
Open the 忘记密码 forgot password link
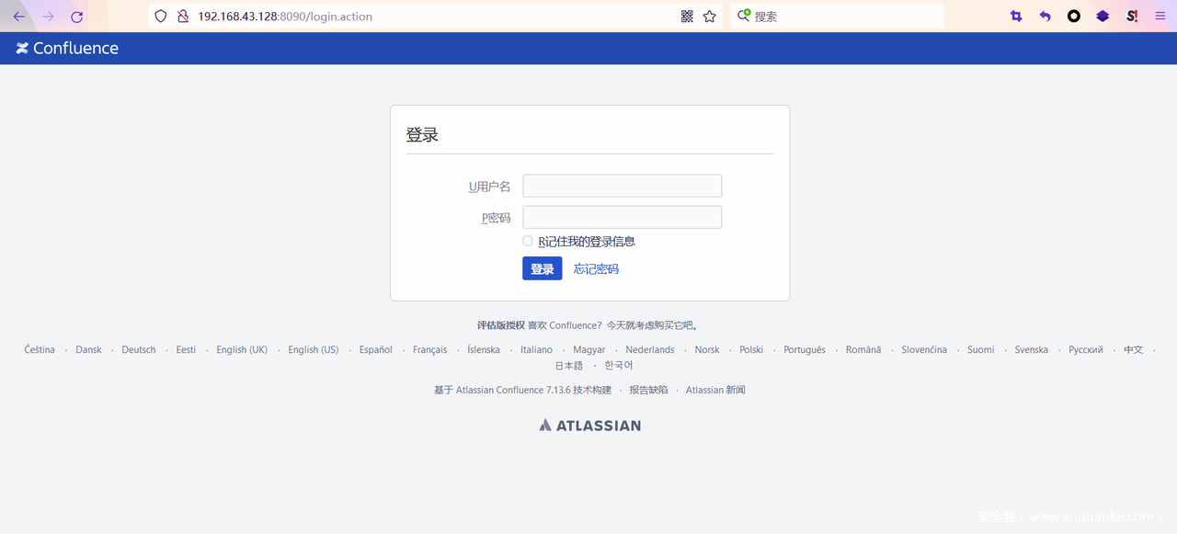(x=596, y=269)
